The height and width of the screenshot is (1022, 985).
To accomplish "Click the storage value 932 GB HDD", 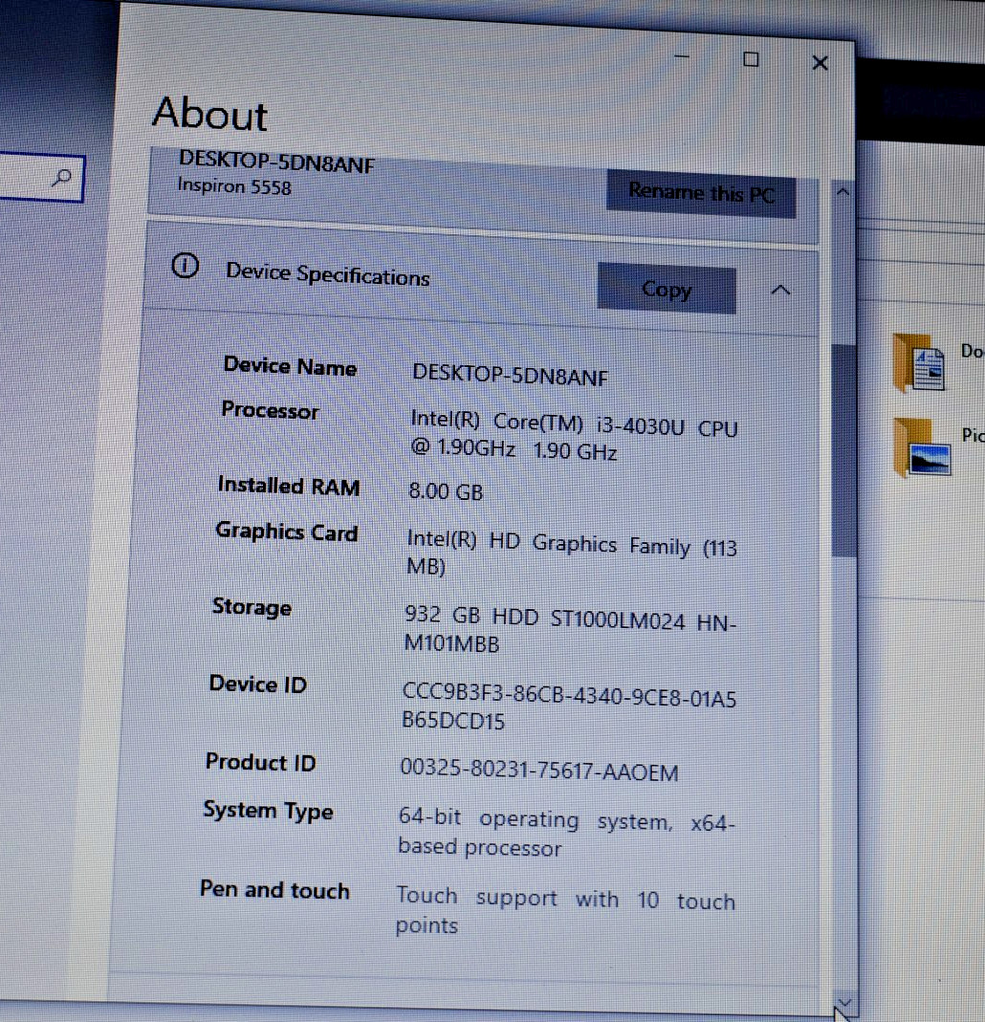I will click(x=570, y=629).
